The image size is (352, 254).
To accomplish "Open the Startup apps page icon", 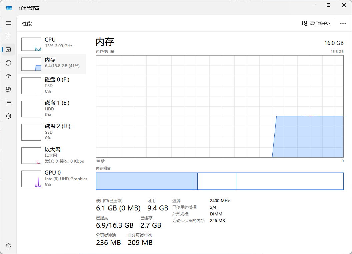I will coord(8,76).
